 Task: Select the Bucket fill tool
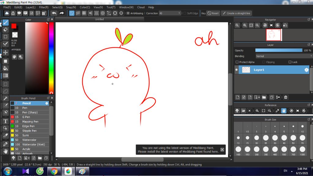pos(6,68)
